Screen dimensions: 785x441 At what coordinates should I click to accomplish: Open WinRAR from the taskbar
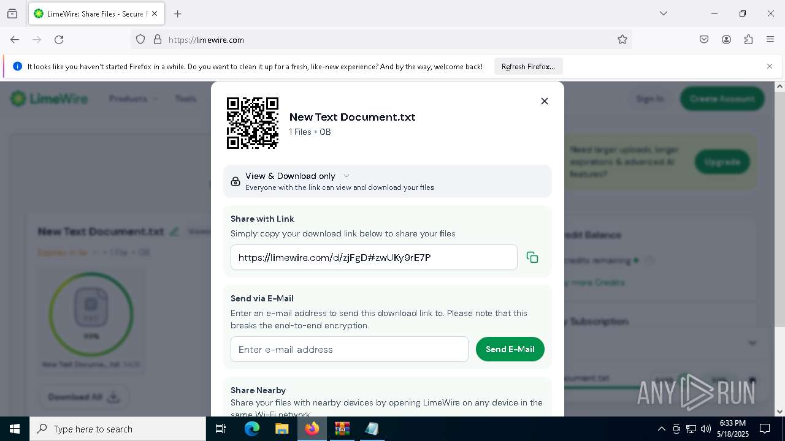tap(342, 429)
